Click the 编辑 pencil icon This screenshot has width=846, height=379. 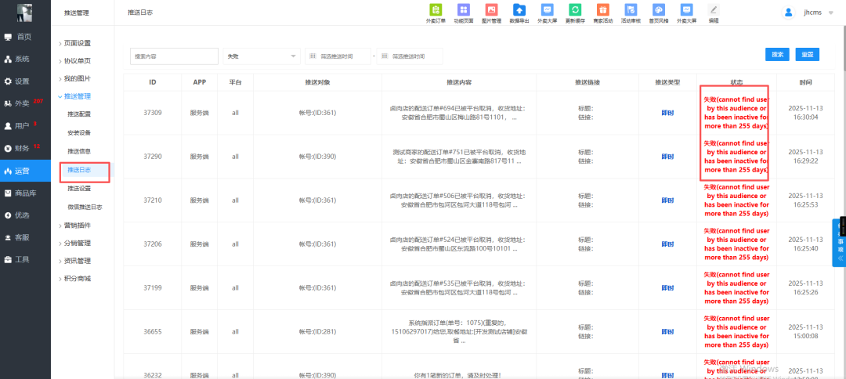point(713,10)
